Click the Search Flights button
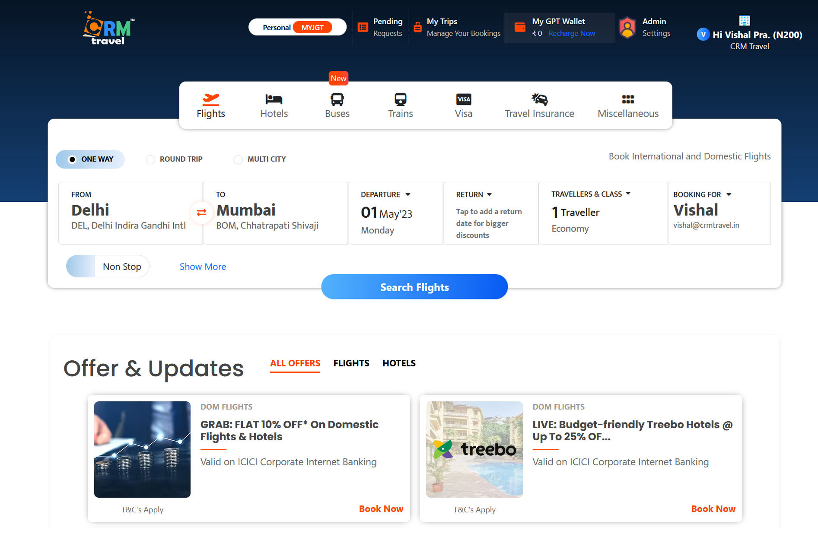 click(414, 286)
